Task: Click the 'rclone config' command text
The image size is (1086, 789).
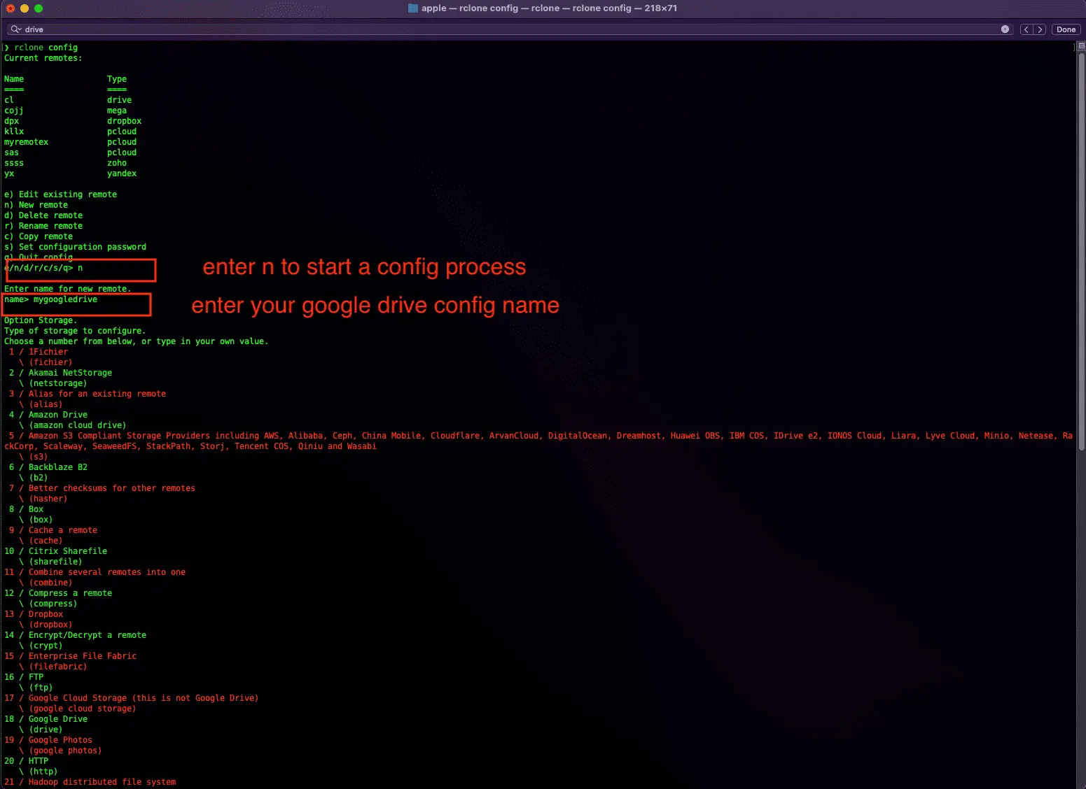Action: (46, 48)
